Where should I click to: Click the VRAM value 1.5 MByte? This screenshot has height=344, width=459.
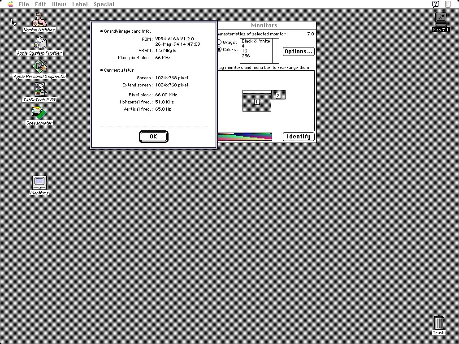[x=166, y=51]
